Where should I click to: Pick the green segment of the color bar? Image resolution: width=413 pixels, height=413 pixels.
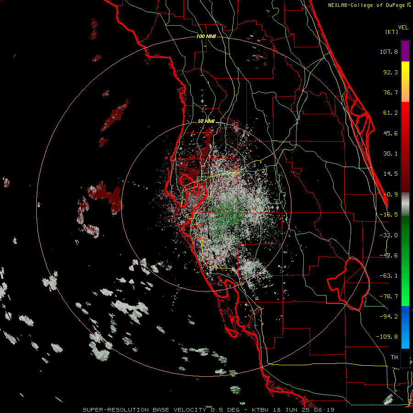[x=405, y=261]
